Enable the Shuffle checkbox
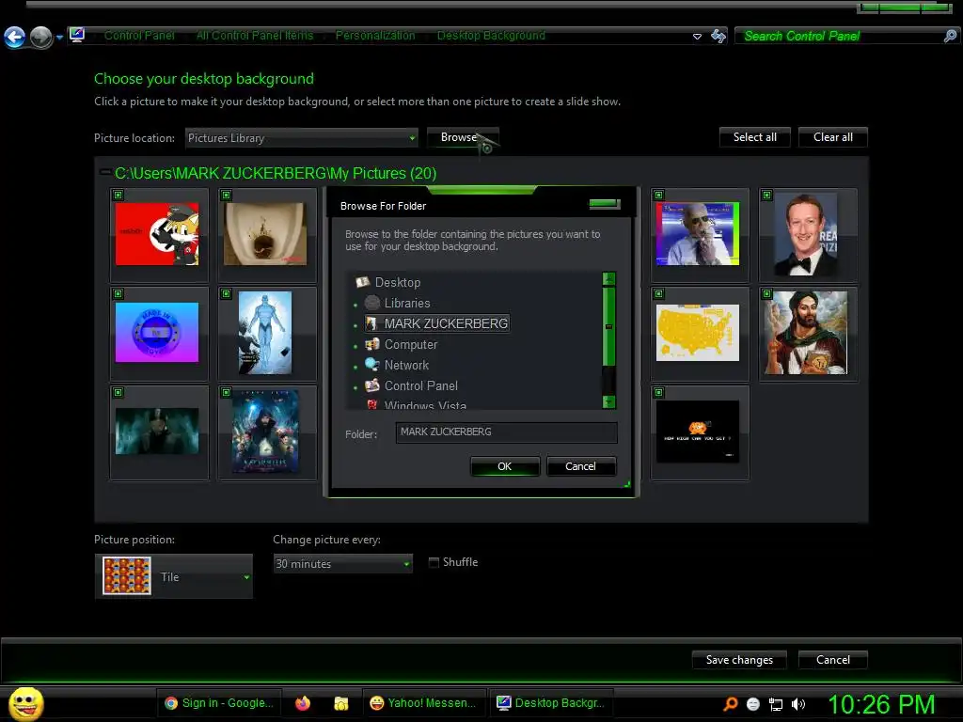963x722 pixels. [434, 562]
